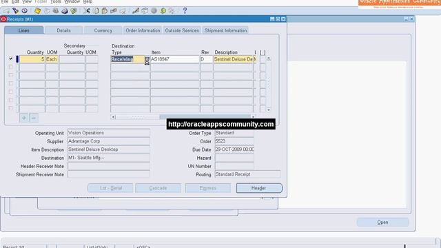This screenshot has height=248, width=441.
Task: Open the View menu
Action: (27, 1)
